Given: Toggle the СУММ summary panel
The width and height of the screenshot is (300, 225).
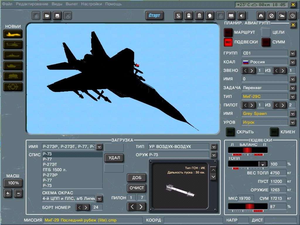Looking at the screenshot, I should pos(266,42).
